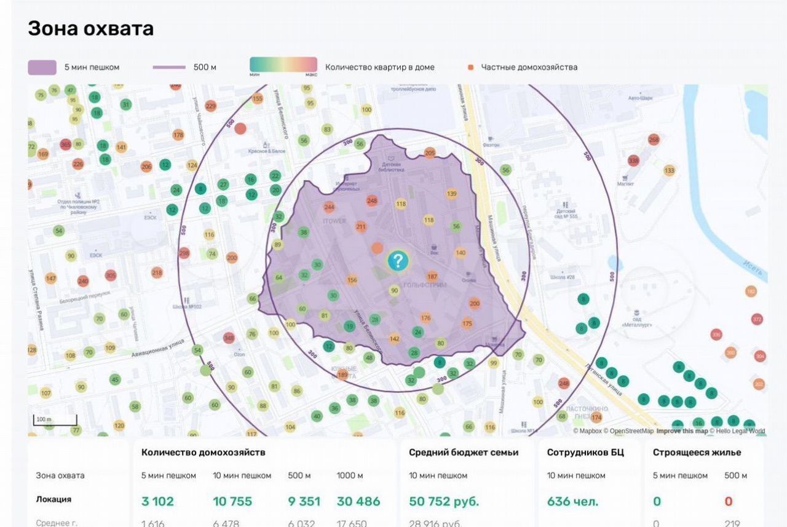Open the OpenStreetMap attribution link
Screen dimensions: 787x527
[629, 431]
